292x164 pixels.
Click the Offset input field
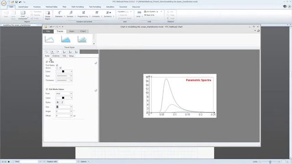[63, 116]
